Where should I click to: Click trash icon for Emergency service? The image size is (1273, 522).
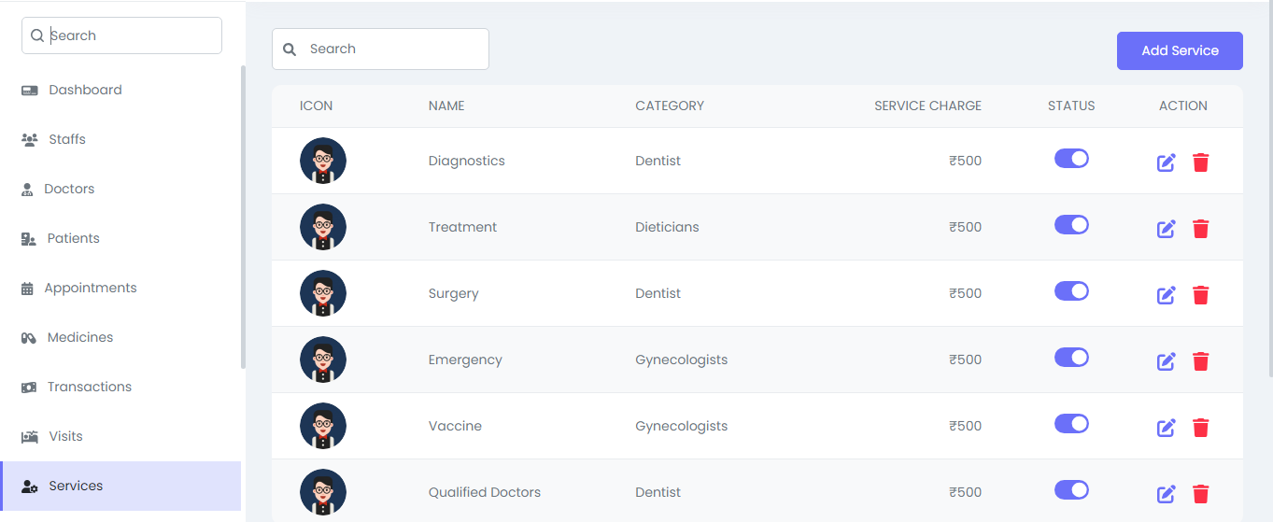pyautogui.click(x=1200, y=361)
